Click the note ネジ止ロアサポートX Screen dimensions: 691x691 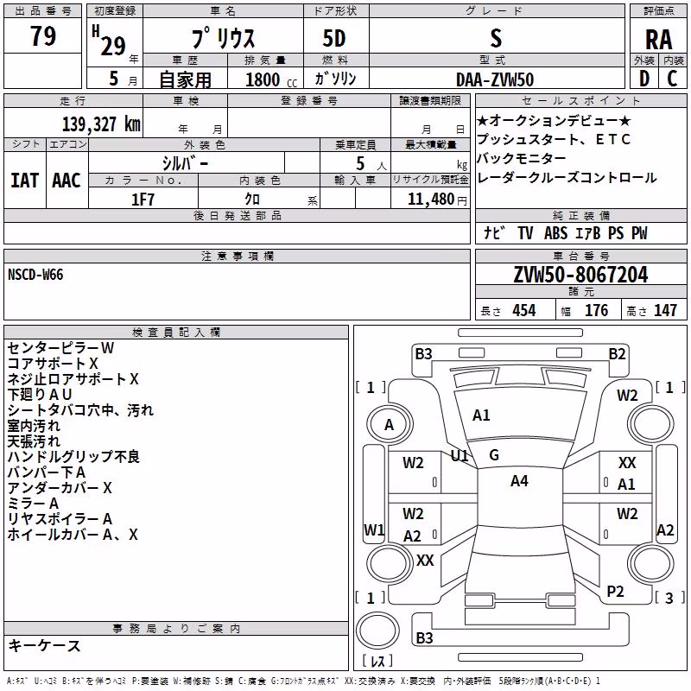click(x=73, y=379)
